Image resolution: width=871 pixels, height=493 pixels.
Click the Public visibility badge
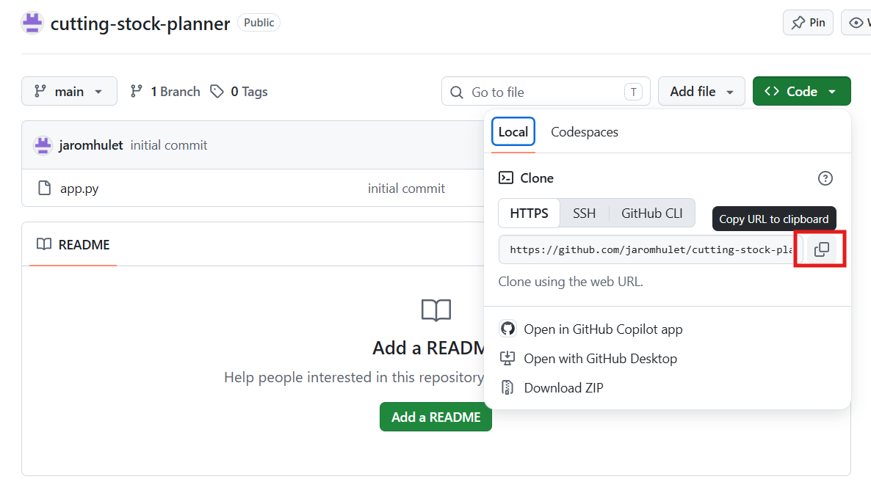[x=259, y=23]
